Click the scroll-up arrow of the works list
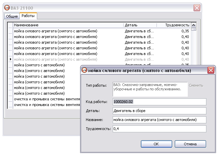The width and height of the screenshot is (222, 157). [193, 25]
